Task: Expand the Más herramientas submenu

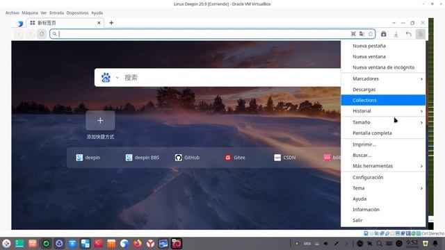Action: click(383, 166)
